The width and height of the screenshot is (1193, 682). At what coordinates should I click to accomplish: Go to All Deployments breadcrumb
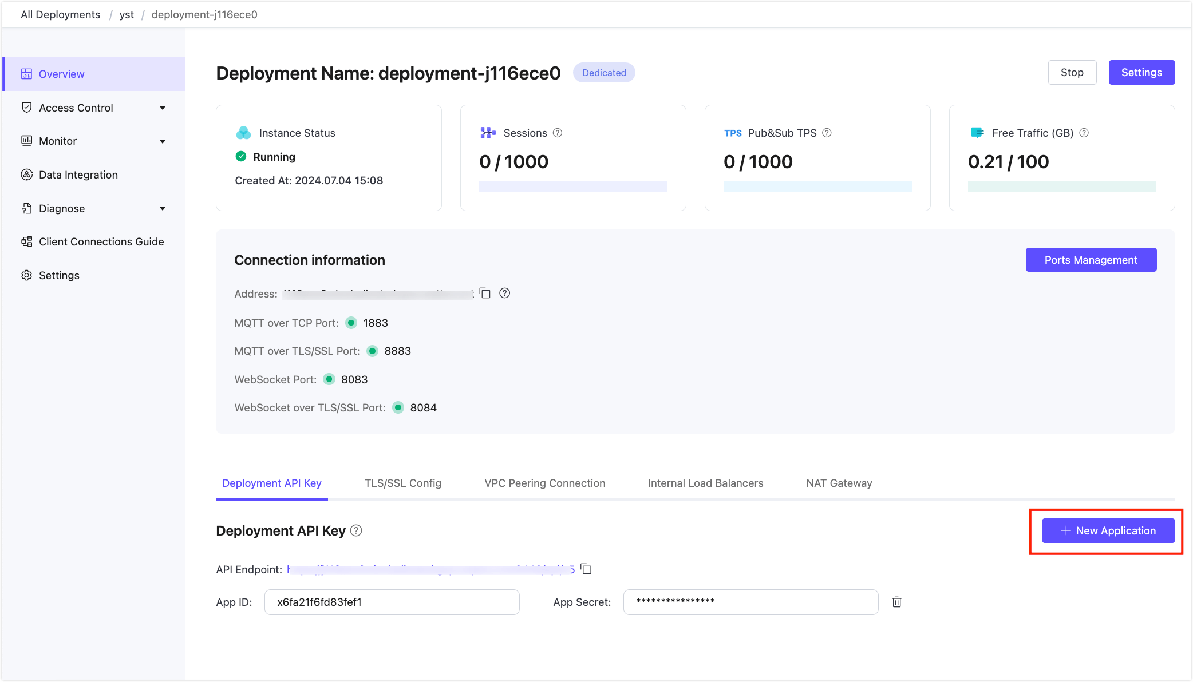(x=60, y=14)
